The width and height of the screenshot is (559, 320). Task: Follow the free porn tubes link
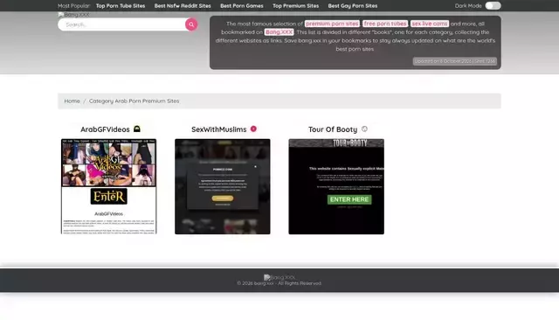click(385, 24)
